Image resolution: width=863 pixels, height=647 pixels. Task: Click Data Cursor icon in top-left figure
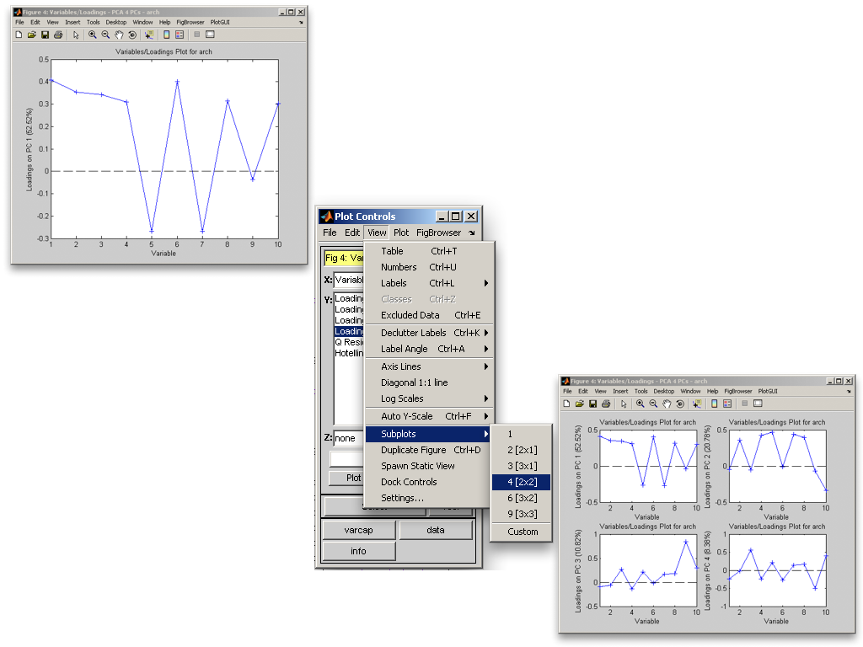pyautogui.click(x=149, y=35)
